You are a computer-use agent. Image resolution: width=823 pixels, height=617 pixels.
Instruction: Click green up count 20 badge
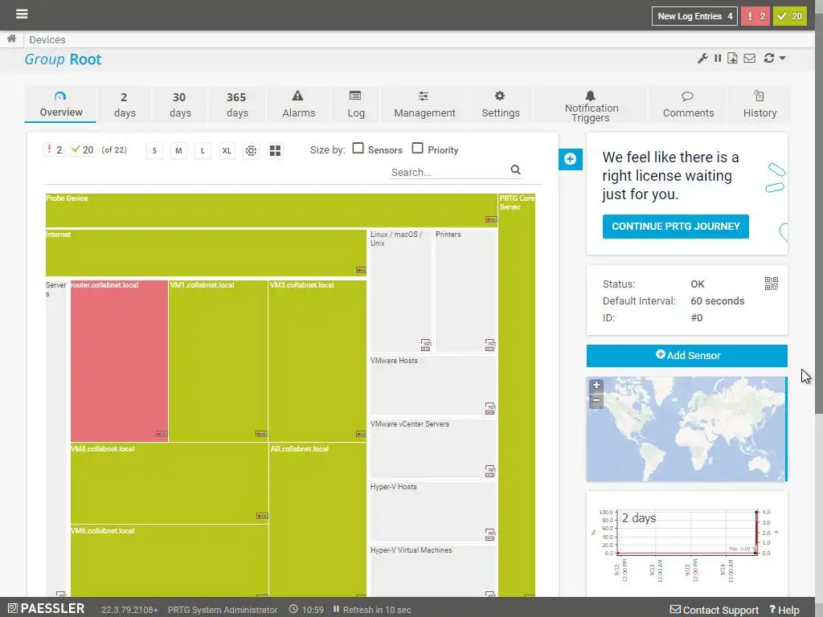790,16
